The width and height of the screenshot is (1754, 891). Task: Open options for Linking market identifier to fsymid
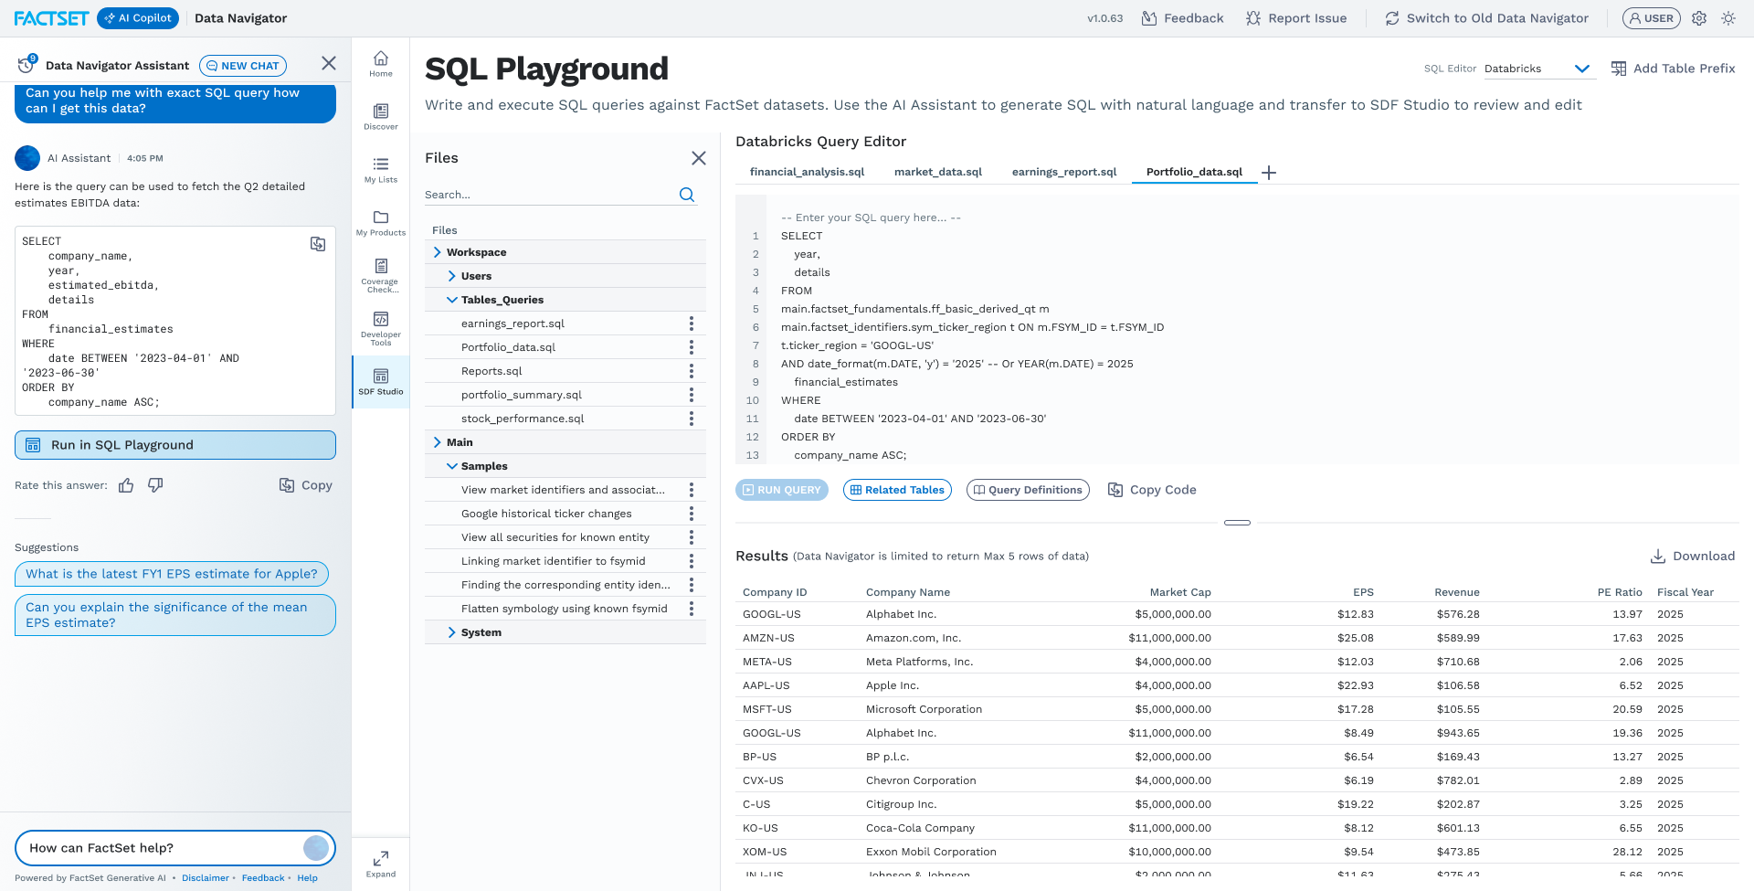point(692,561)
